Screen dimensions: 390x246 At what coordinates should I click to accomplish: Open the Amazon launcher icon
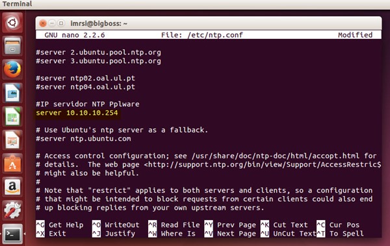(x=12, y=187)
